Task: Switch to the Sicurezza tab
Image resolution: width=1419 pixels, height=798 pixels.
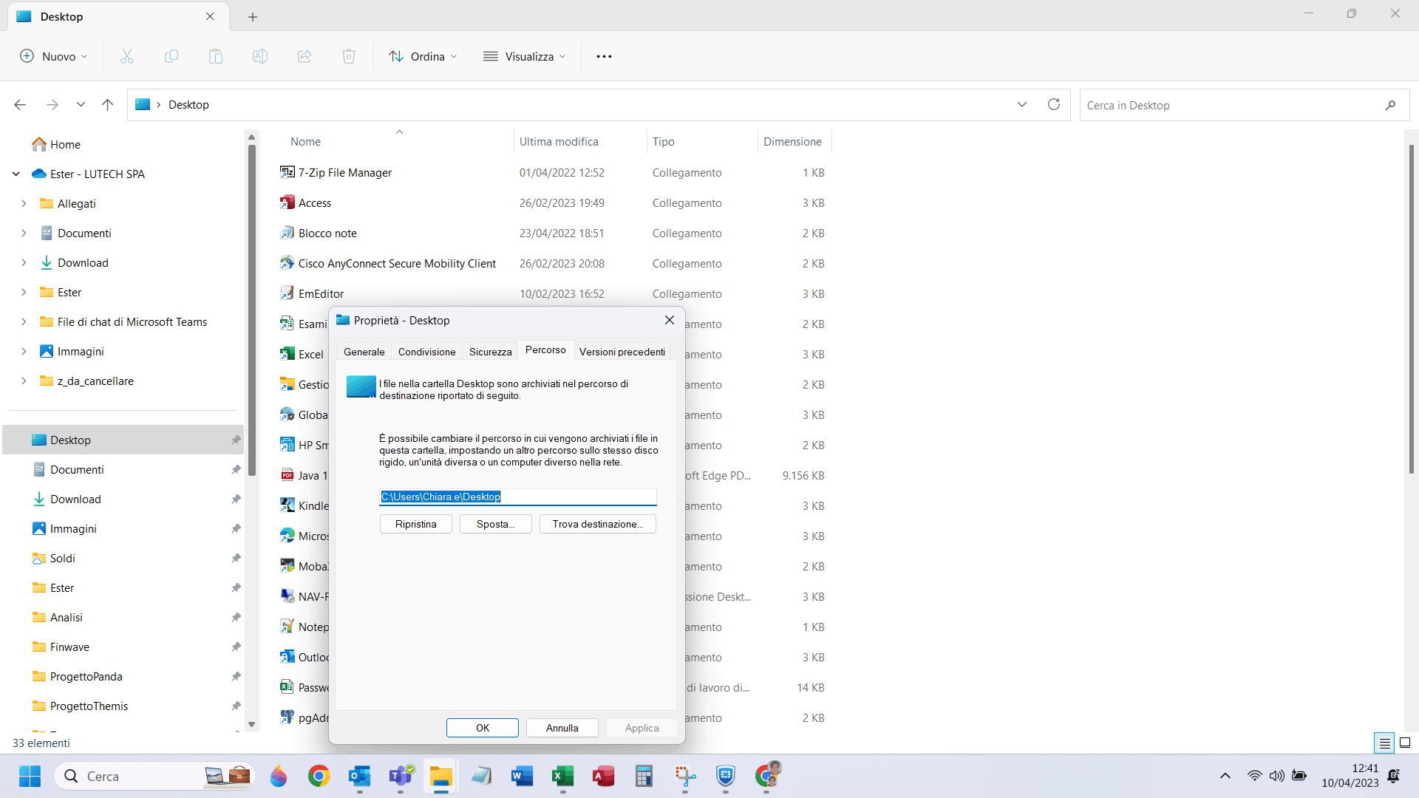Action: (x=490, y=352)
